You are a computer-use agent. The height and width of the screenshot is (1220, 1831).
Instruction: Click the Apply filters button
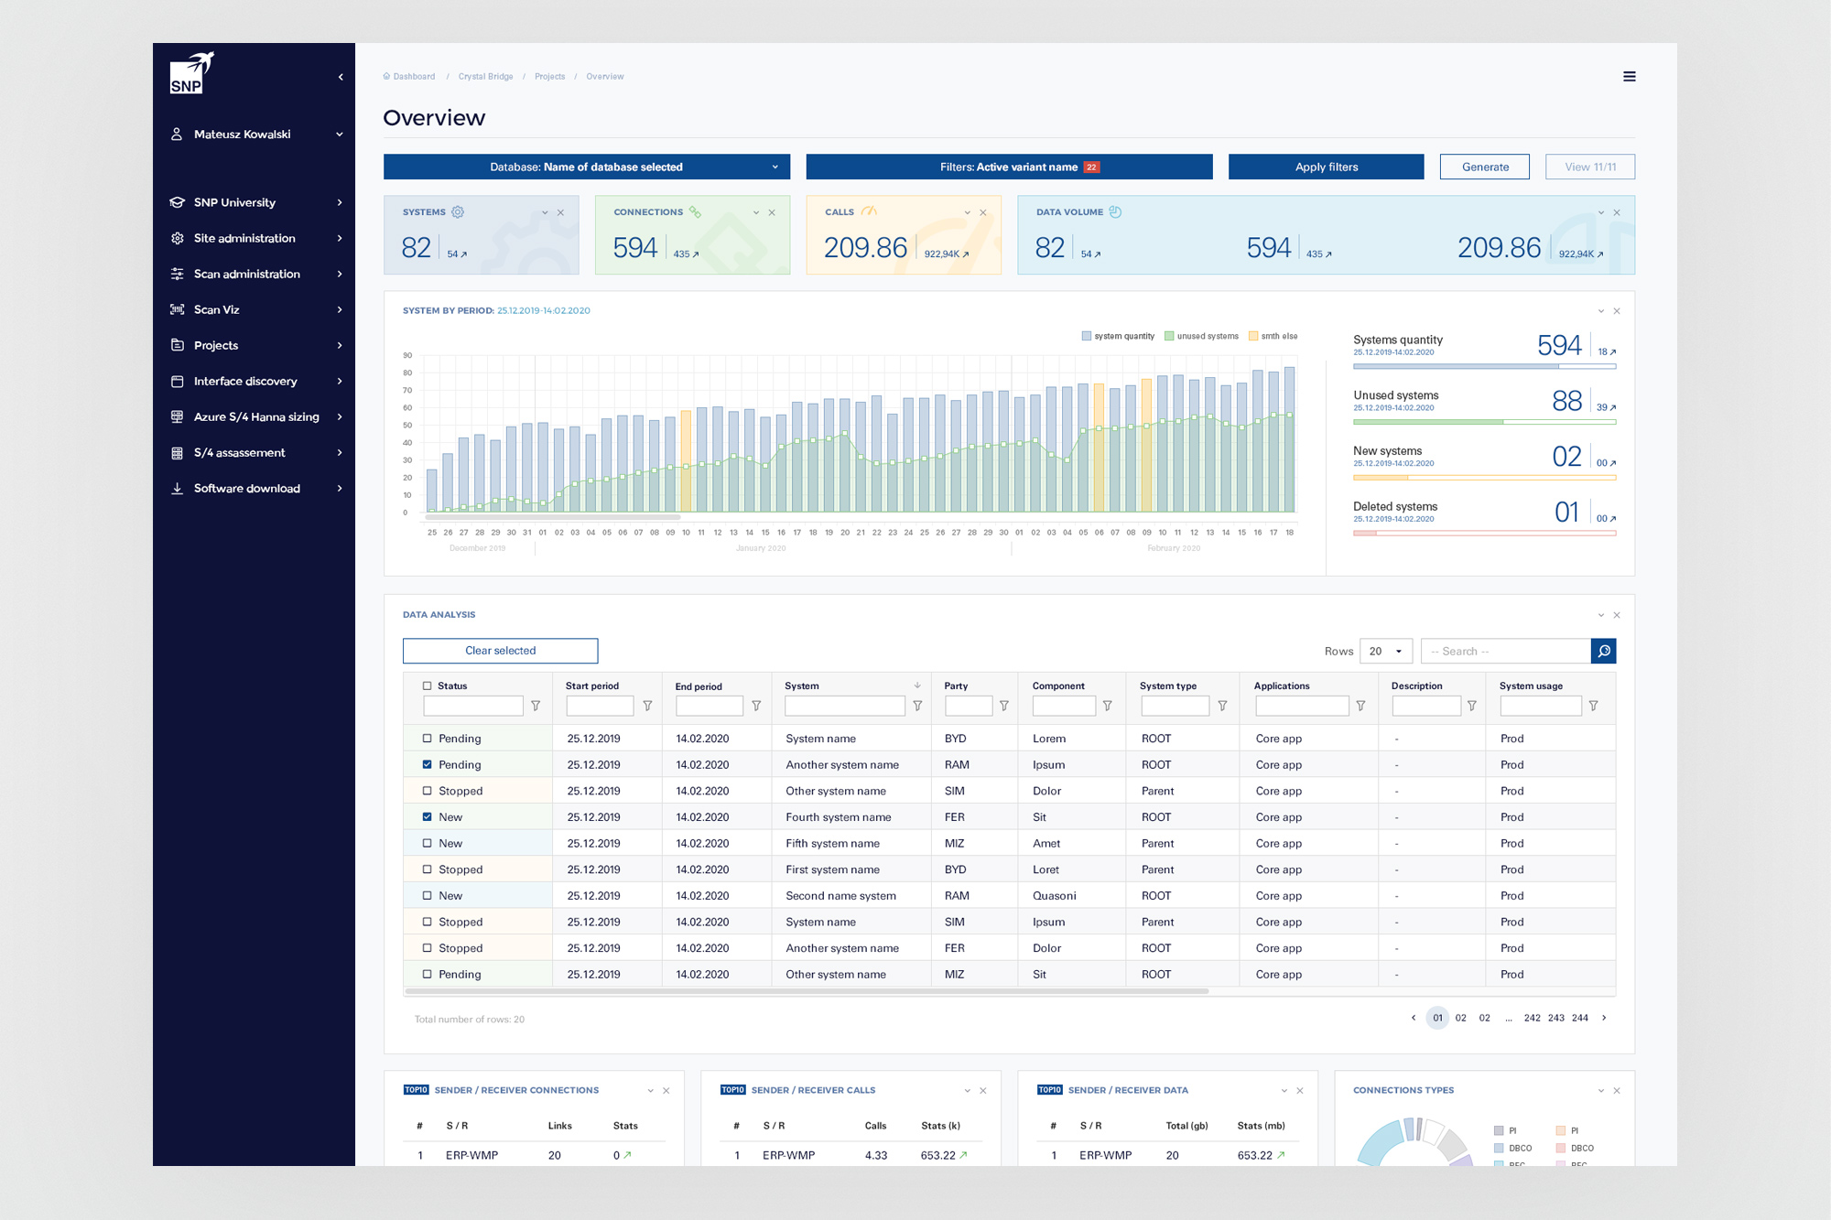coord(1326,167)
